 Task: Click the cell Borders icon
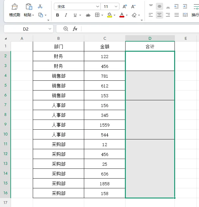(x=97, y=15)
